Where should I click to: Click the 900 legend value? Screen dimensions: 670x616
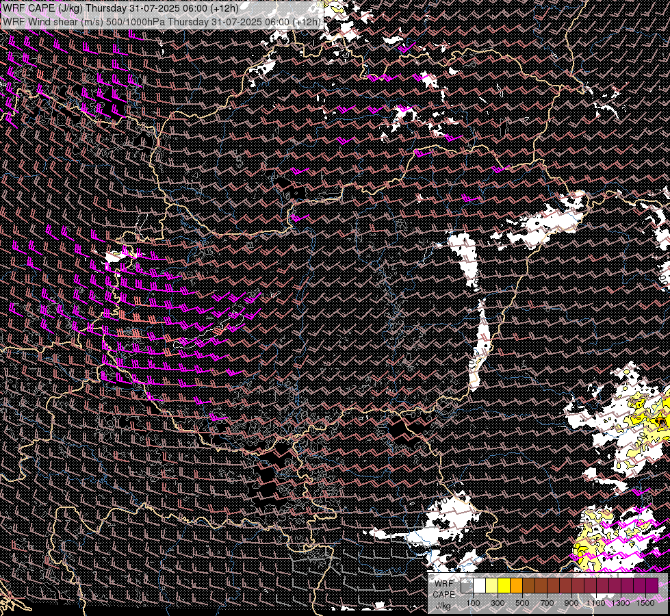click(x=571, y=603)
